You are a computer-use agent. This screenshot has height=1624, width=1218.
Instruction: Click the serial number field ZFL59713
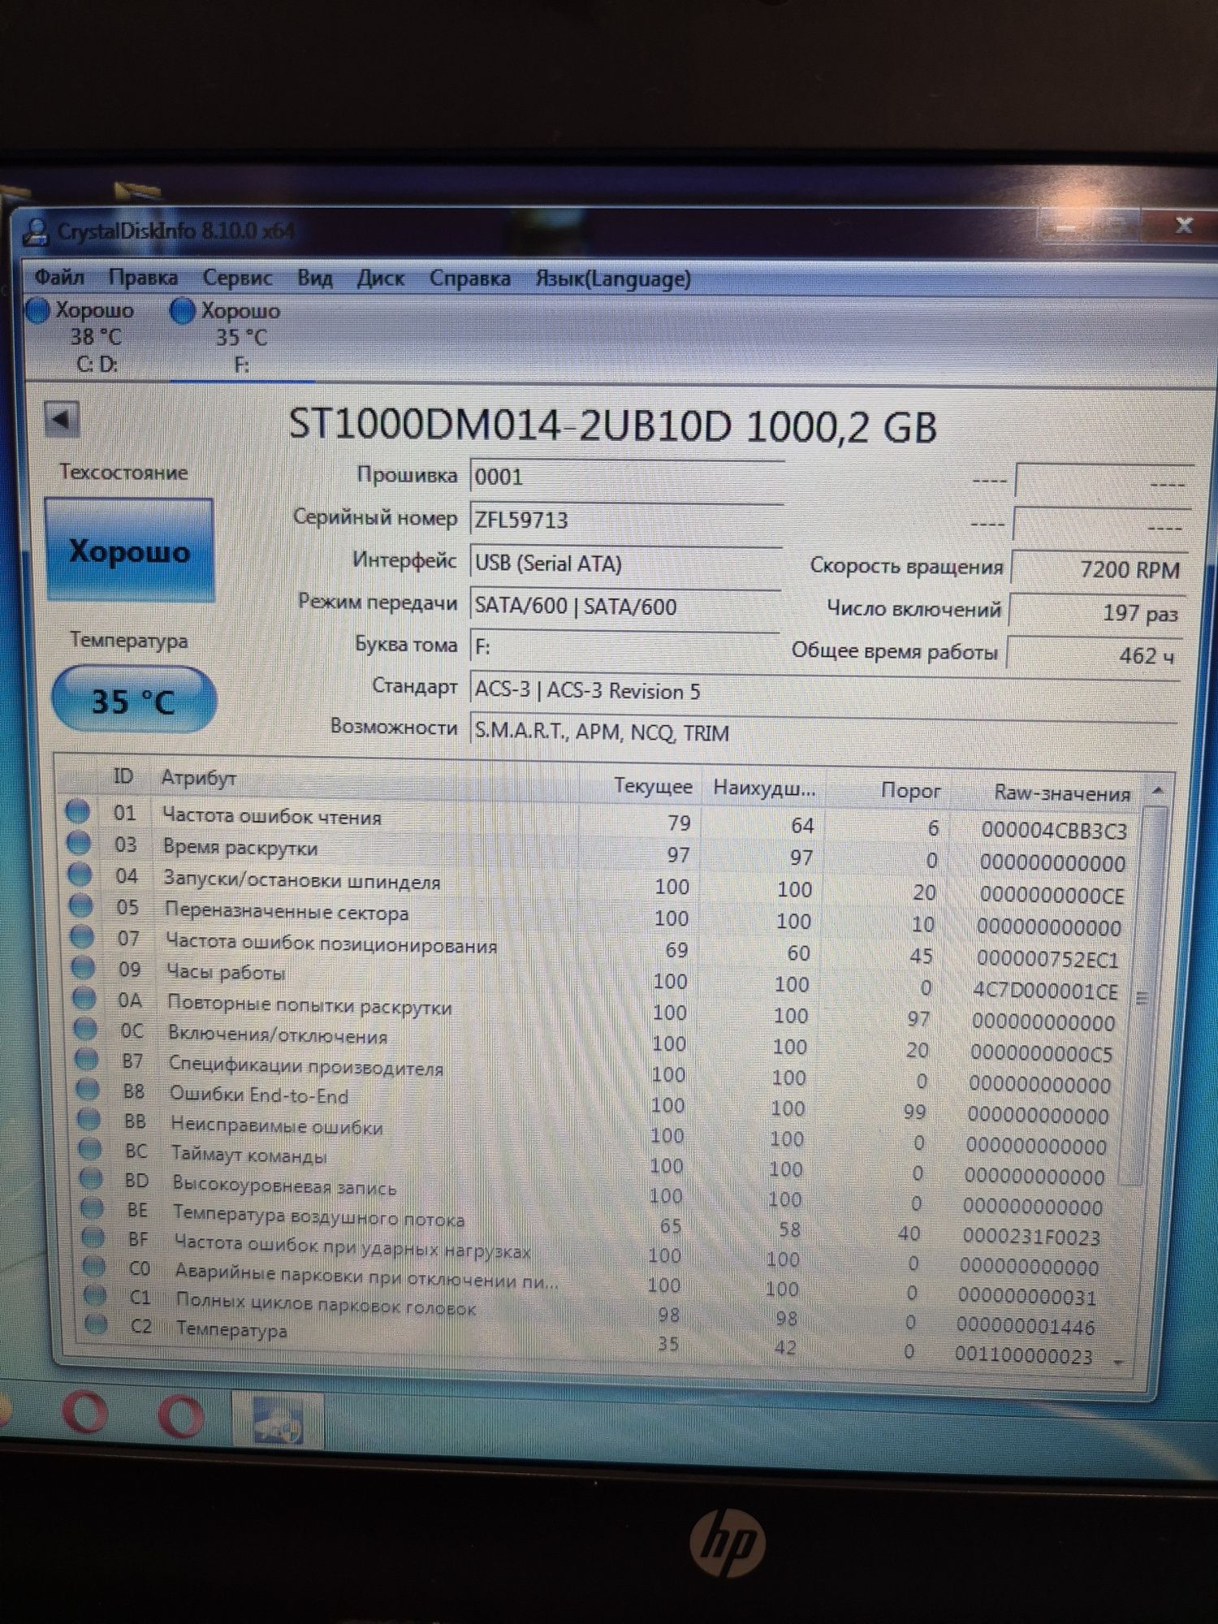625,520
